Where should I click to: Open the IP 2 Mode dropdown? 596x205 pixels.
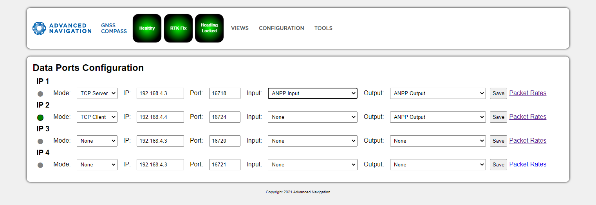pos(97,117)
